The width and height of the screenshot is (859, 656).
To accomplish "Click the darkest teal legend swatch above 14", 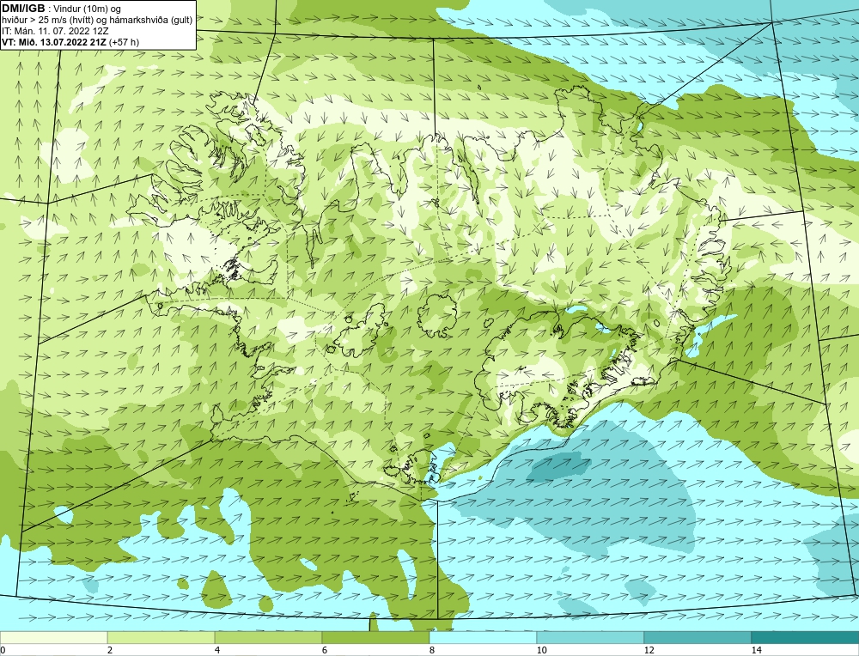I will [x=805, y=637].
